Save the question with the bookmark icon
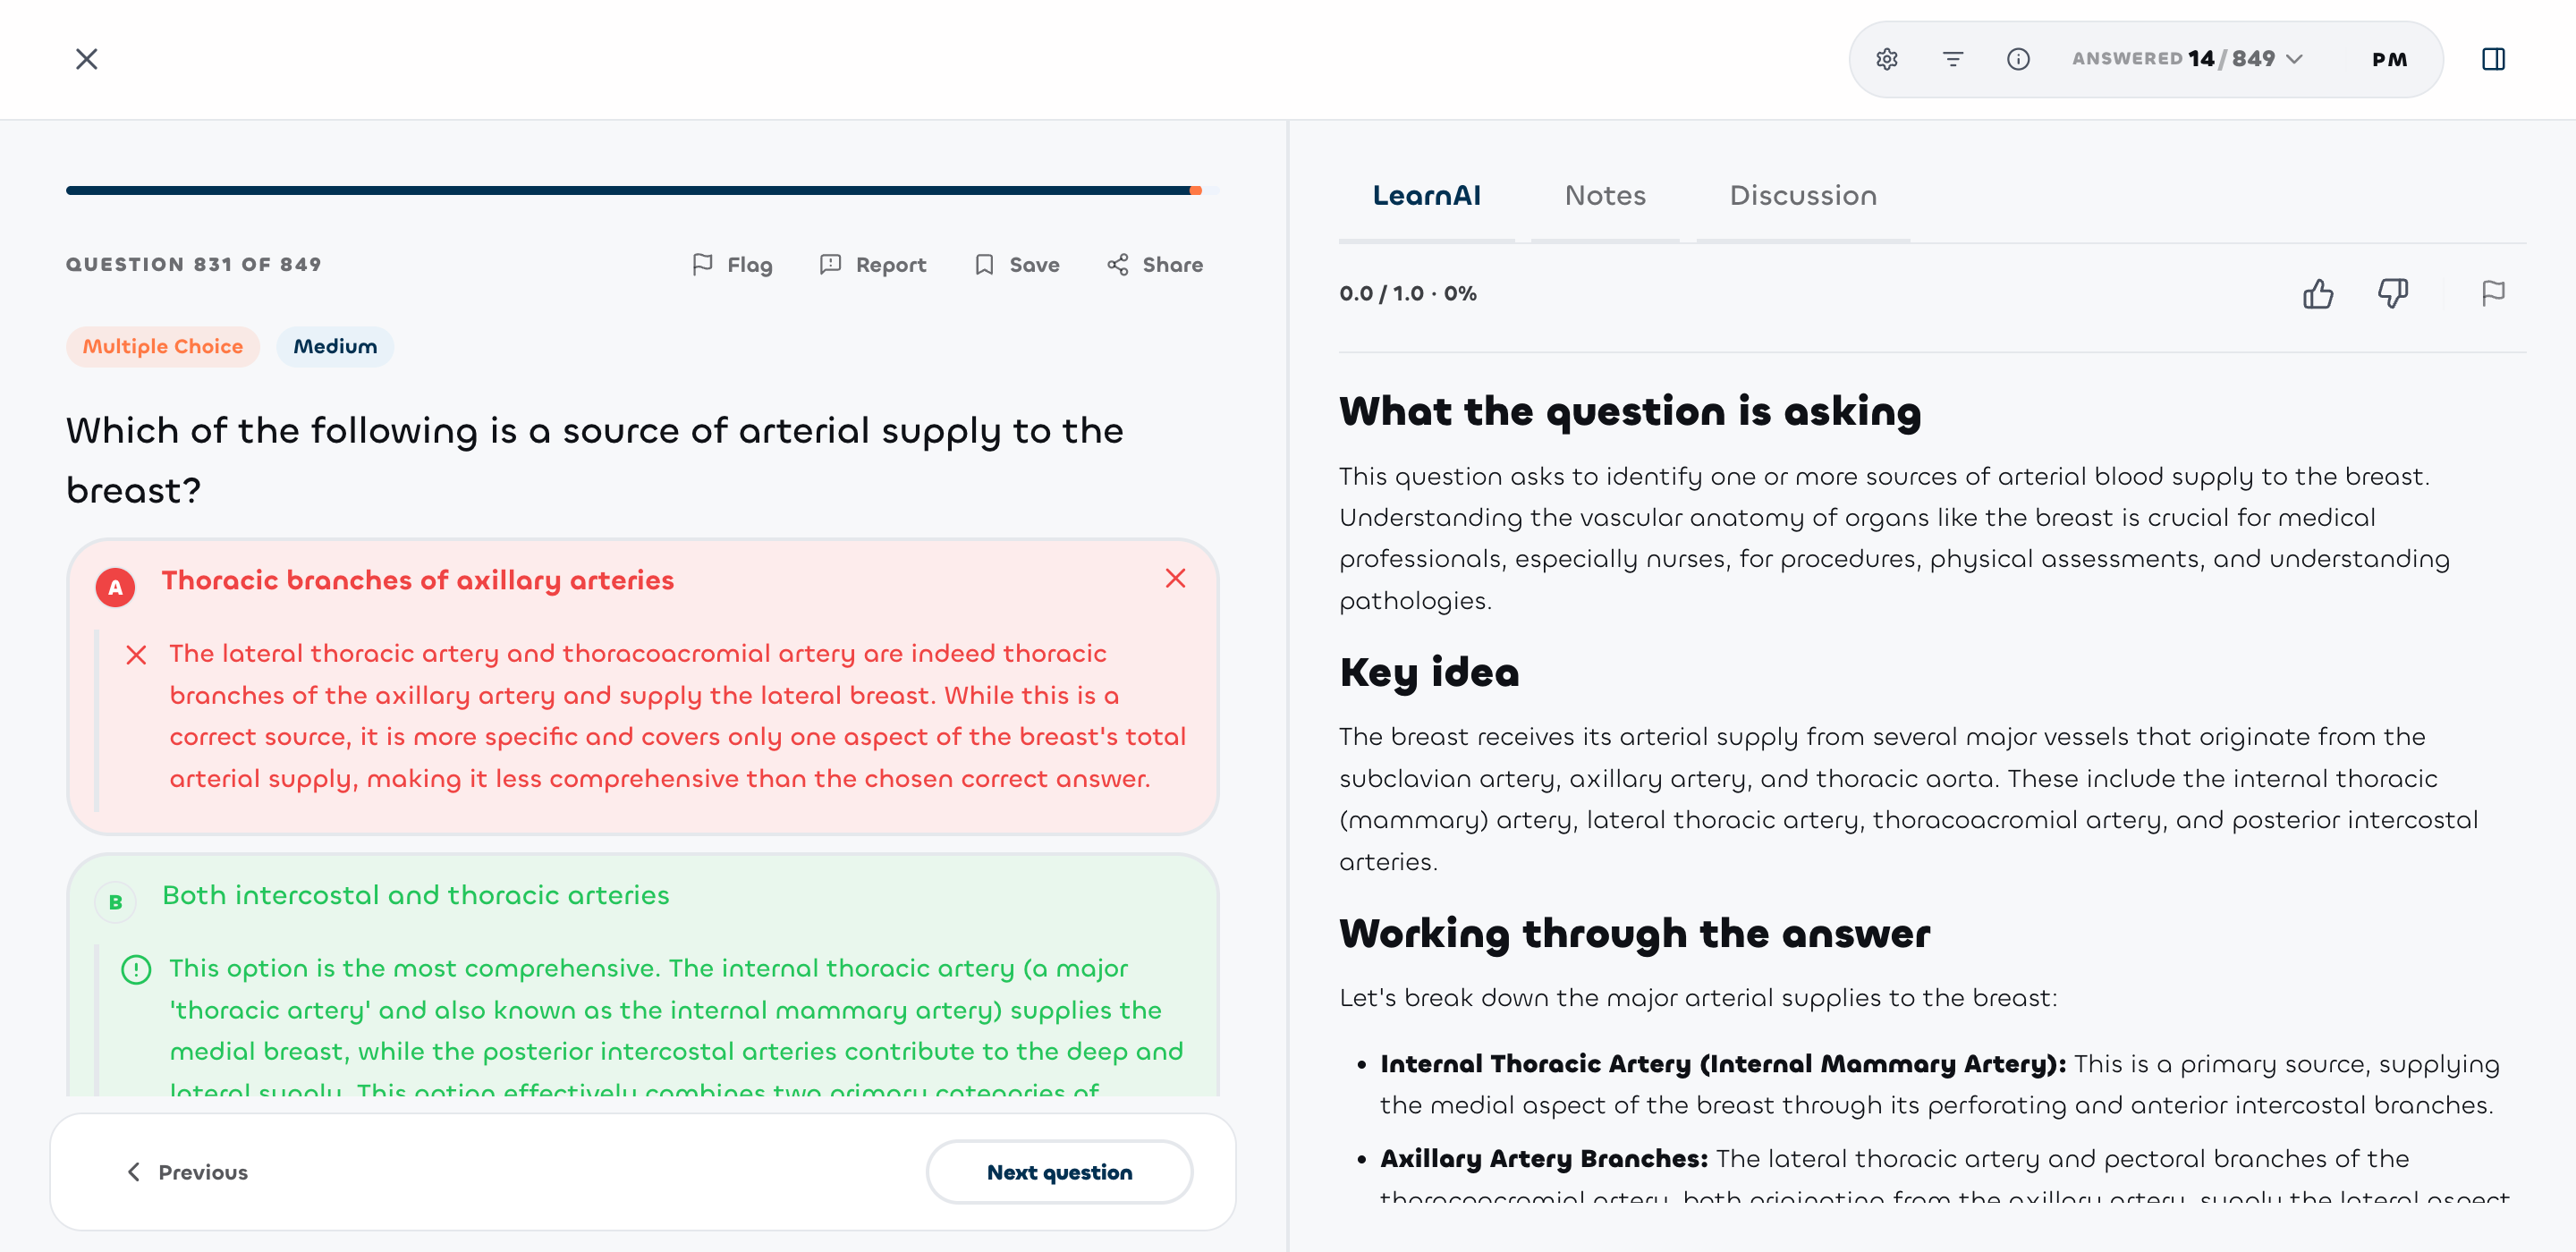This screenshot has width=2576, height=1252. [1017, 265]
